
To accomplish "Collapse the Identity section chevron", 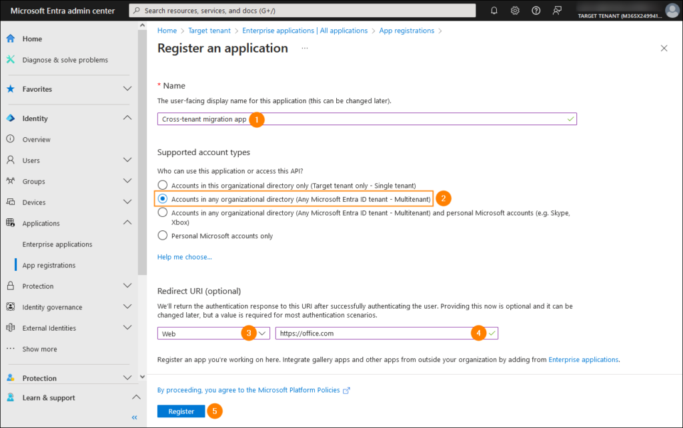I will coord(127,118).
